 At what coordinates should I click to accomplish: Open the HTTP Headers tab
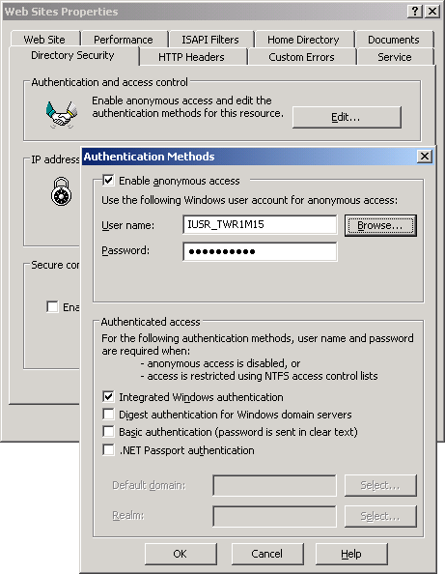191,57
